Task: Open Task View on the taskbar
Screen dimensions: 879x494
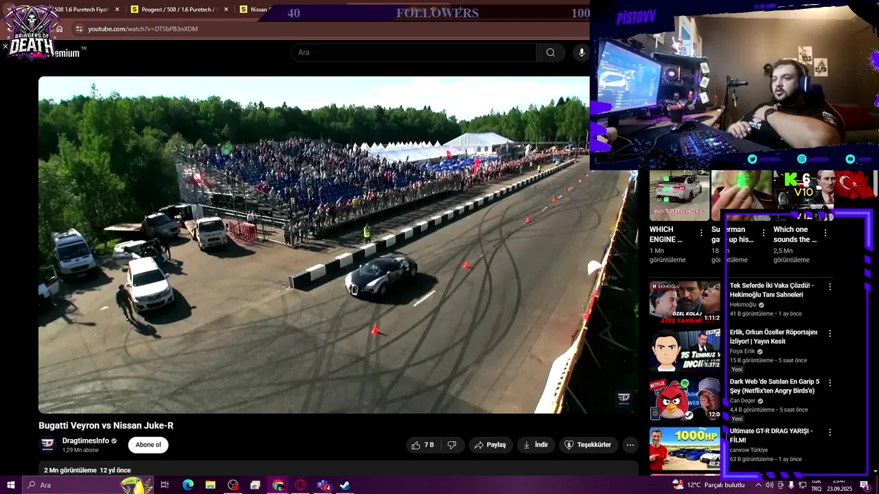Action: point(165,485)
